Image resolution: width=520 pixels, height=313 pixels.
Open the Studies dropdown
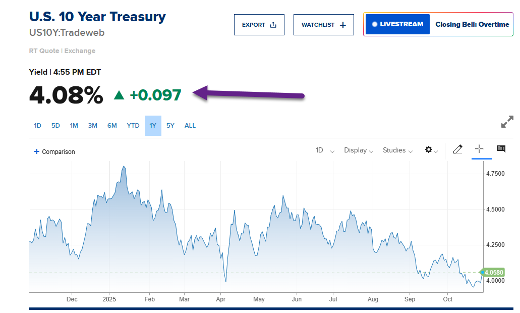pos(397,150)
